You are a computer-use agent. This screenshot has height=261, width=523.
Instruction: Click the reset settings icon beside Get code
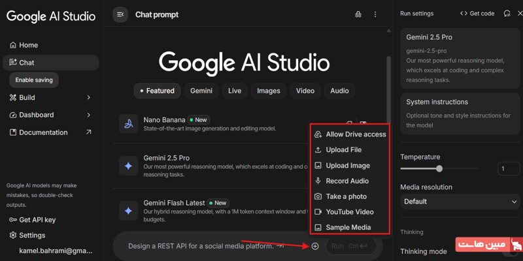pos(507,13)
